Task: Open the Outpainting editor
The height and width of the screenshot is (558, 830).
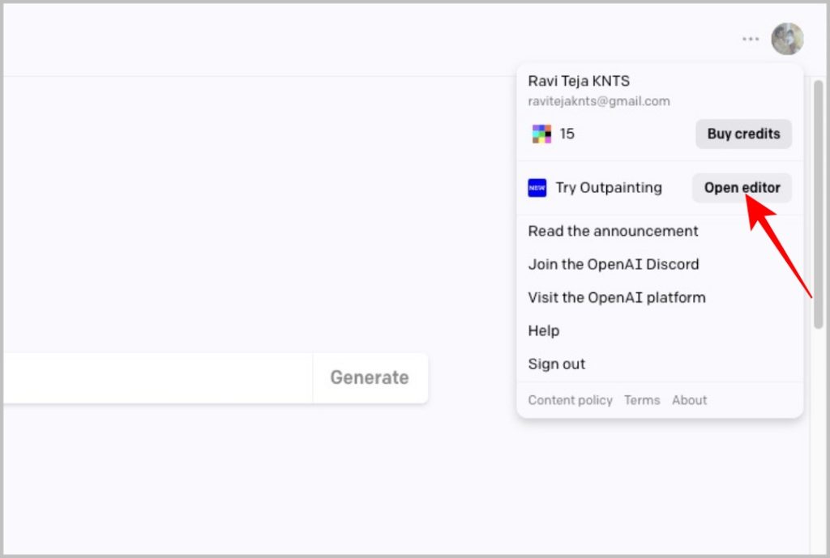Action: click(x=742, y=188)
